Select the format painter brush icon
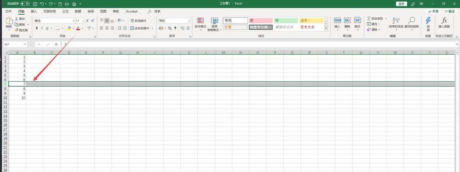The image size is (460, 172). click(17, 30)
